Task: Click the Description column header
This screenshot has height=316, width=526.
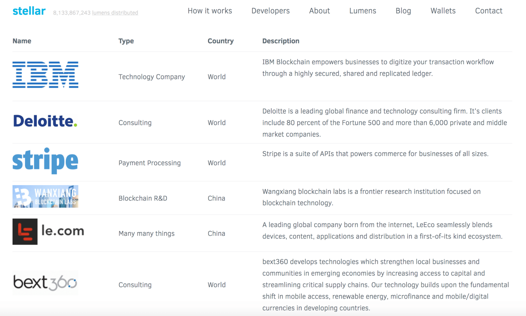Action: [x=281, y=41]
